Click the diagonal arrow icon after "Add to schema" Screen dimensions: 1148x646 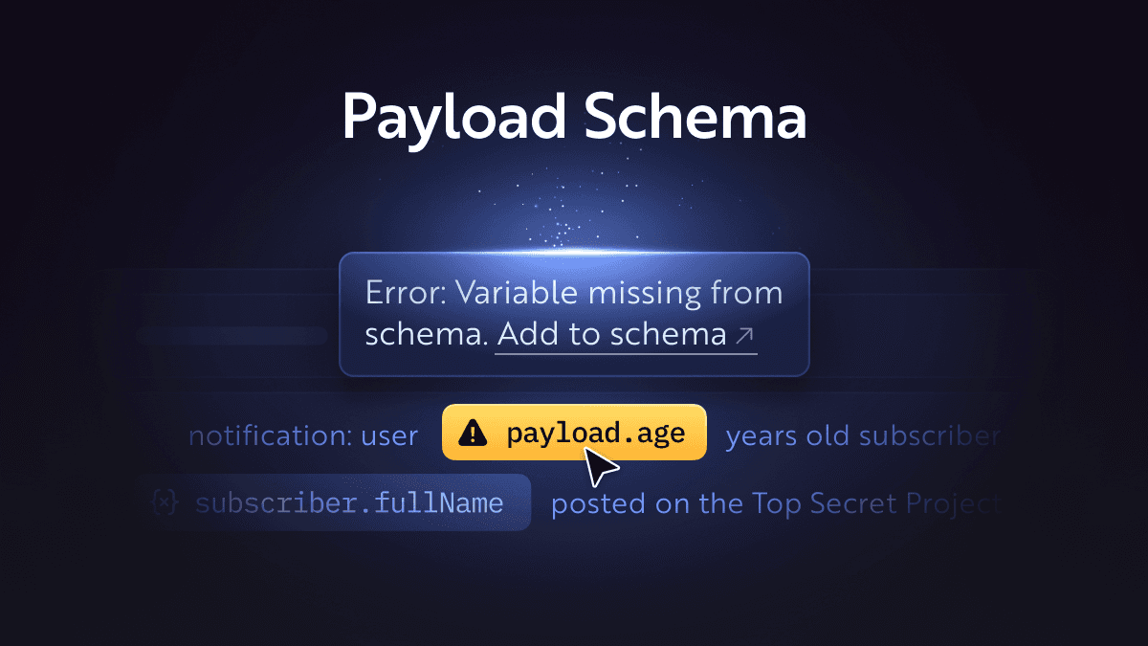coord(744,335)
